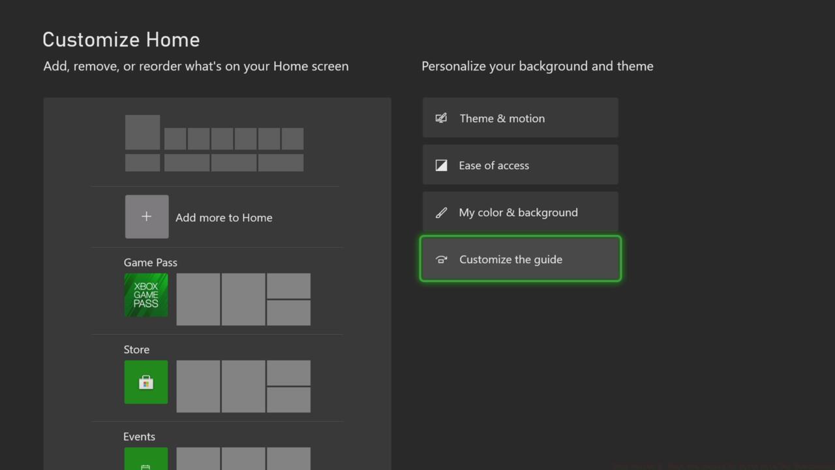Select the Home layout preview at top
The width and height of the screenshot is (835, 470).
214,143
